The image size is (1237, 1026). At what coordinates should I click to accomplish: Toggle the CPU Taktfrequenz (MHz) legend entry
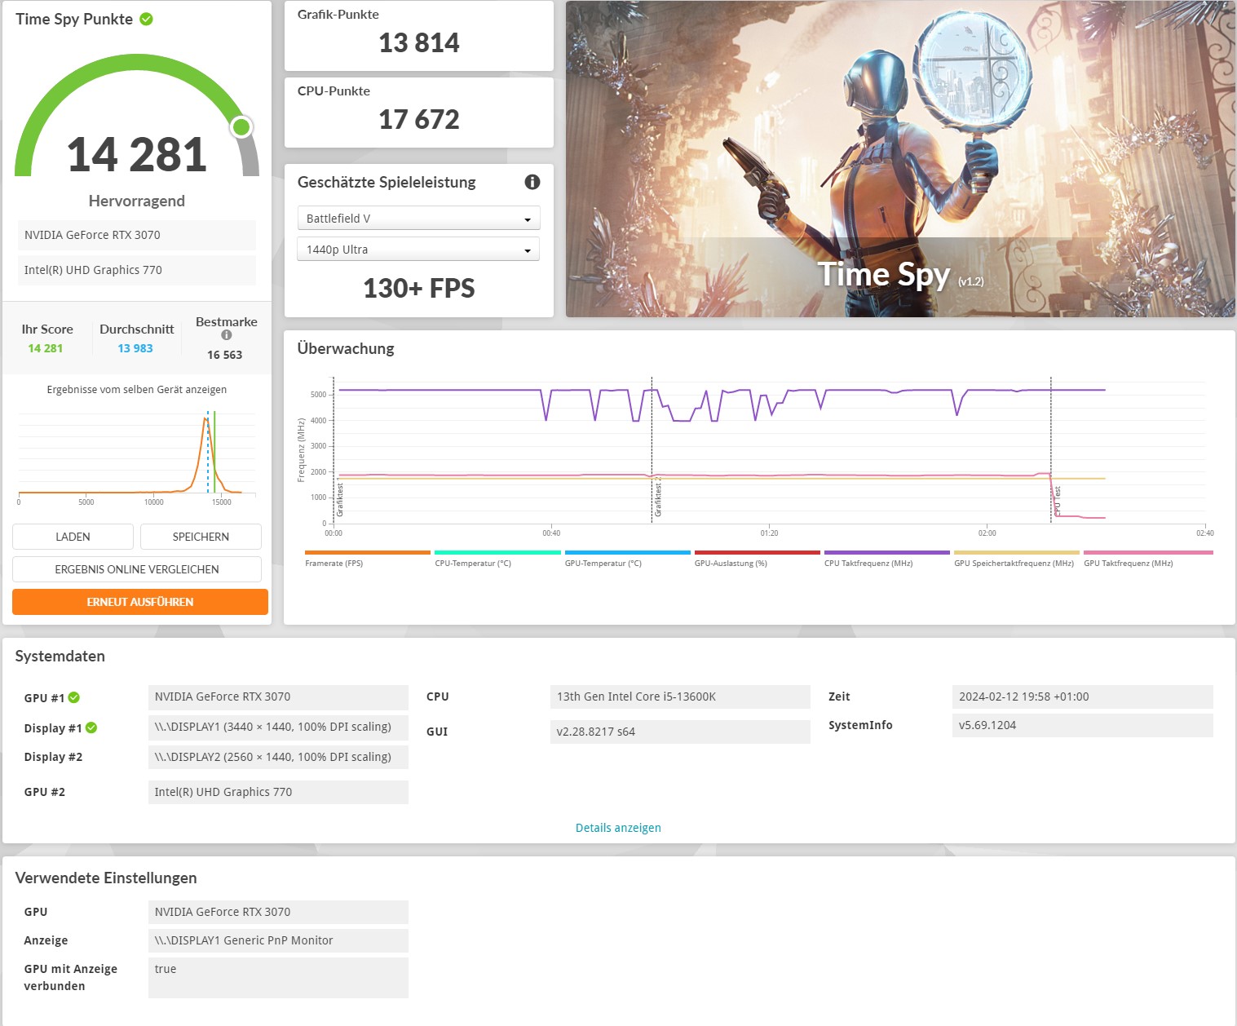(x=886, y=559)
